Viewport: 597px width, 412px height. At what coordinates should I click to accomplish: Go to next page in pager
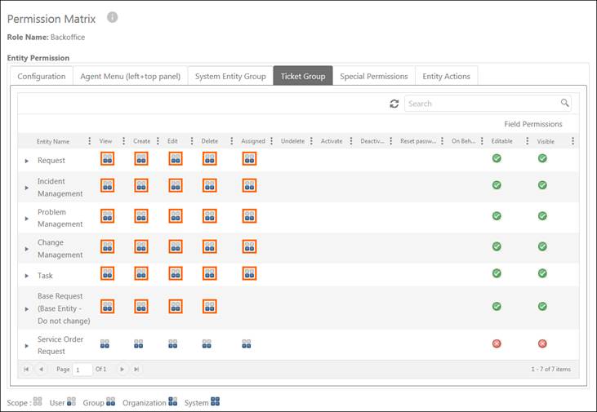click(x=123, y=370)
